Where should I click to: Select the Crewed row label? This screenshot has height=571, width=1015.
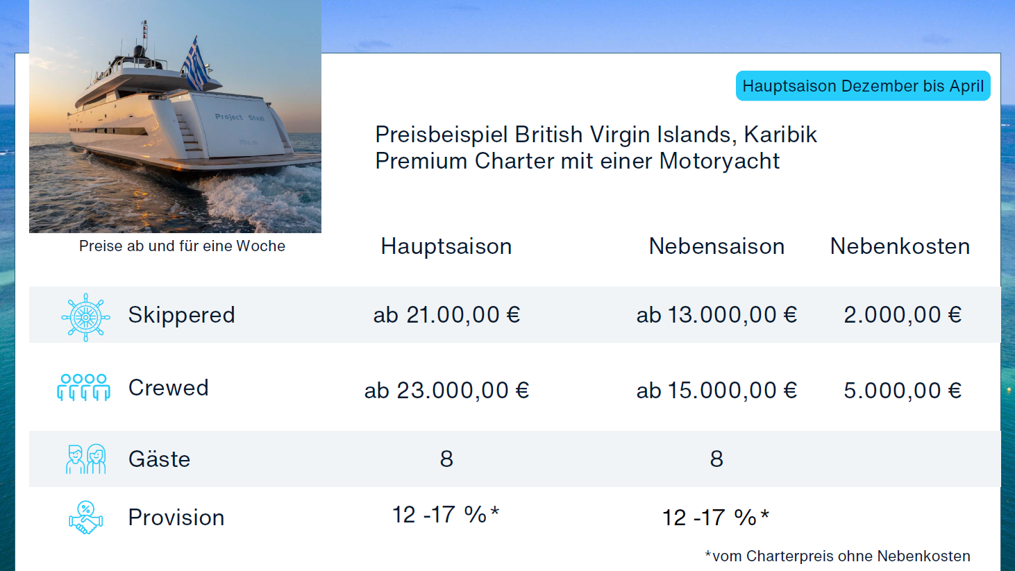(x=169, y=388)
